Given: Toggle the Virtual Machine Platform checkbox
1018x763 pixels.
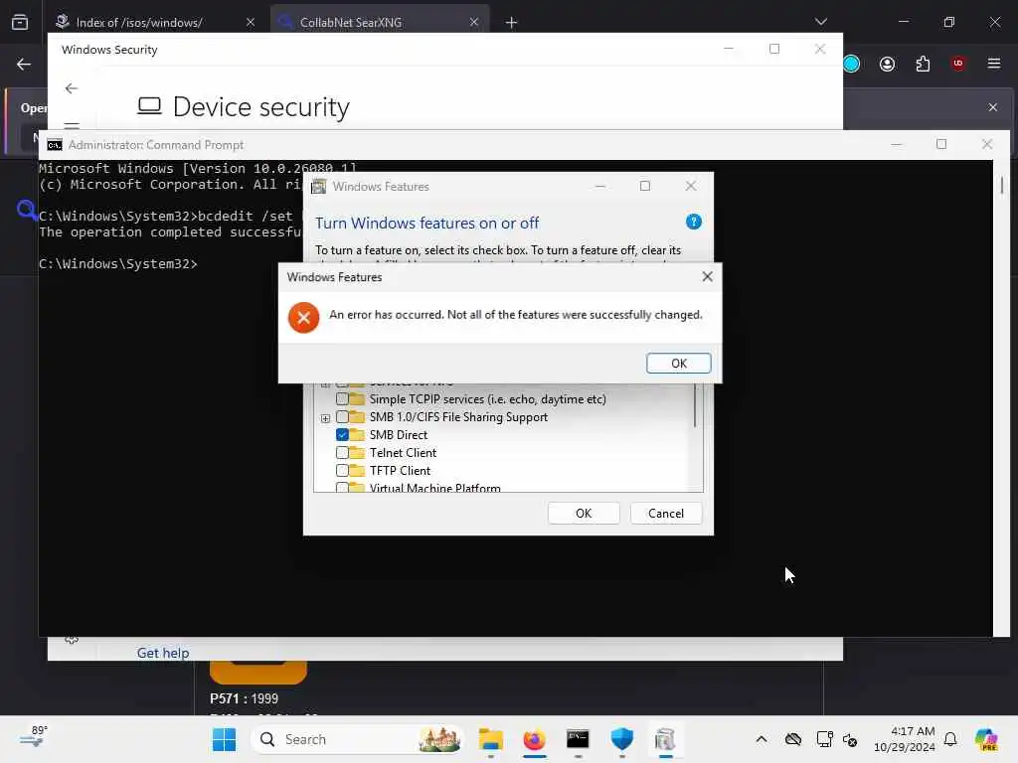Looking at the screenshot, I should [342, 487].
